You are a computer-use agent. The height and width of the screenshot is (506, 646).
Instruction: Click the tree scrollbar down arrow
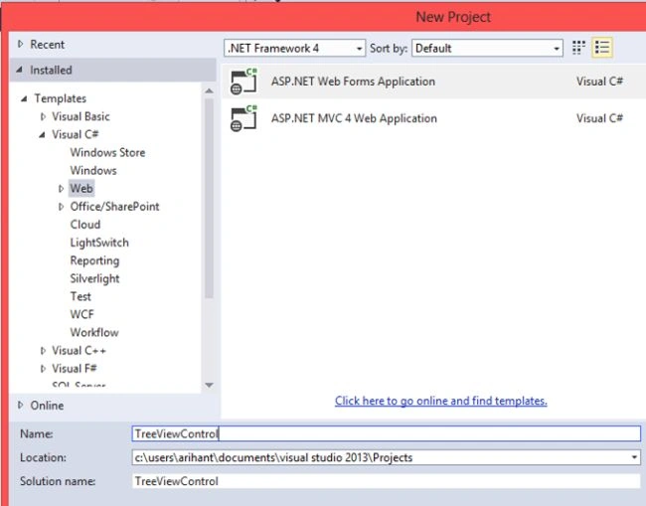(209, 385)
